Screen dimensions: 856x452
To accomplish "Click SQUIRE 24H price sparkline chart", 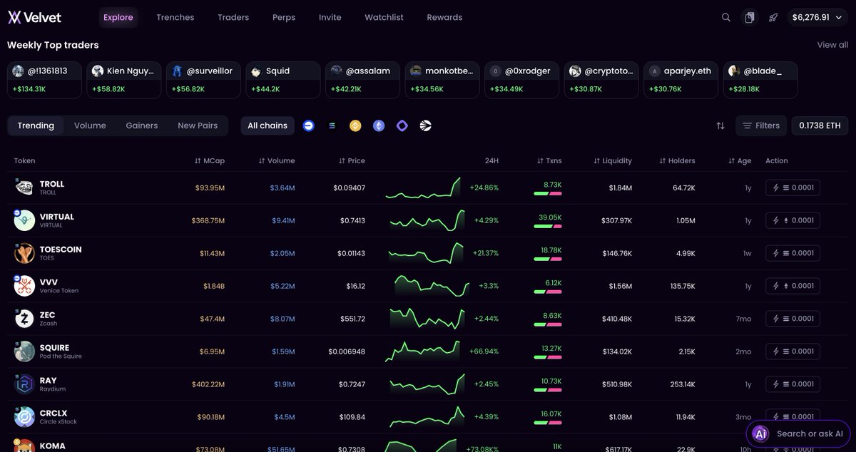I will tap(423, 351).
